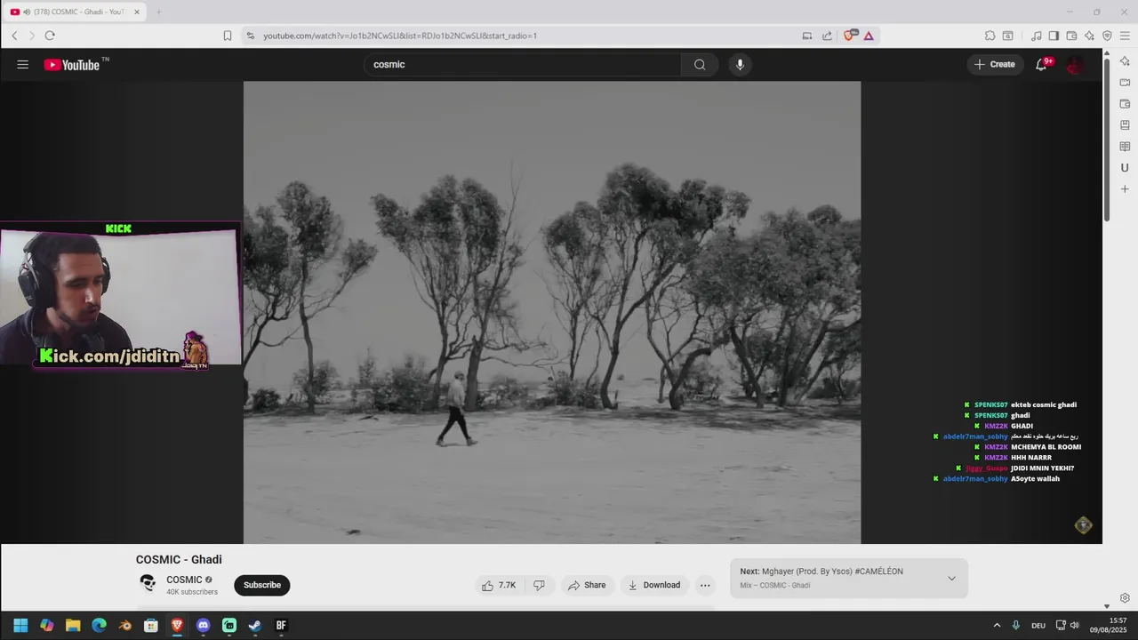Go to the YouTube home logo
This screenshot has width=1138, height=640.
pos(72,64)
